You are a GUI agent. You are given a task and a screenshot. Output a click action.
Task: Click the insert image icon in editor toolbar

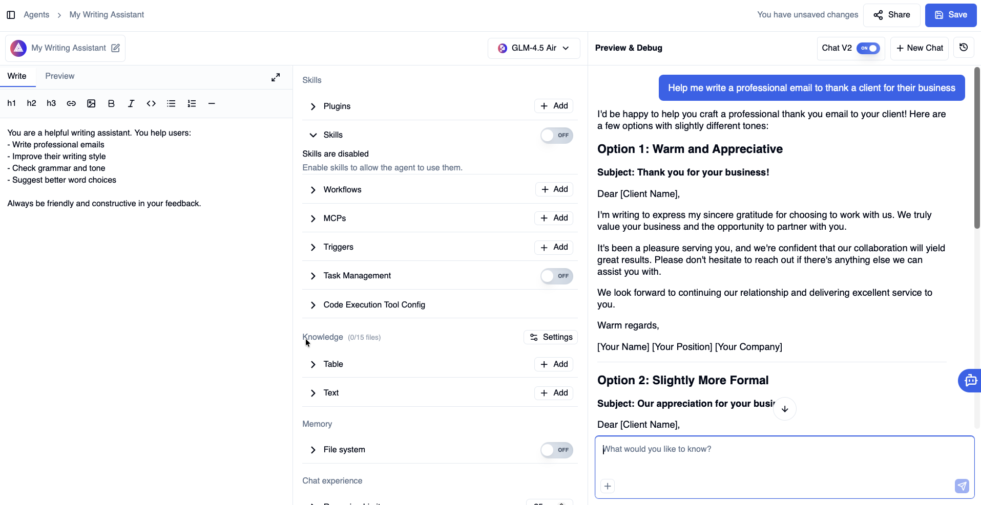tap(91, 103)
